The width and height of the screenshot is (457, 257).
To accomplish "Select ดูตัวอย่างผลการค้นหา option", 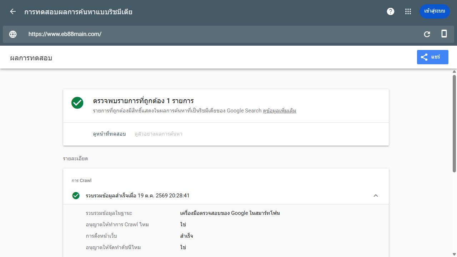I will coord(159,134).
